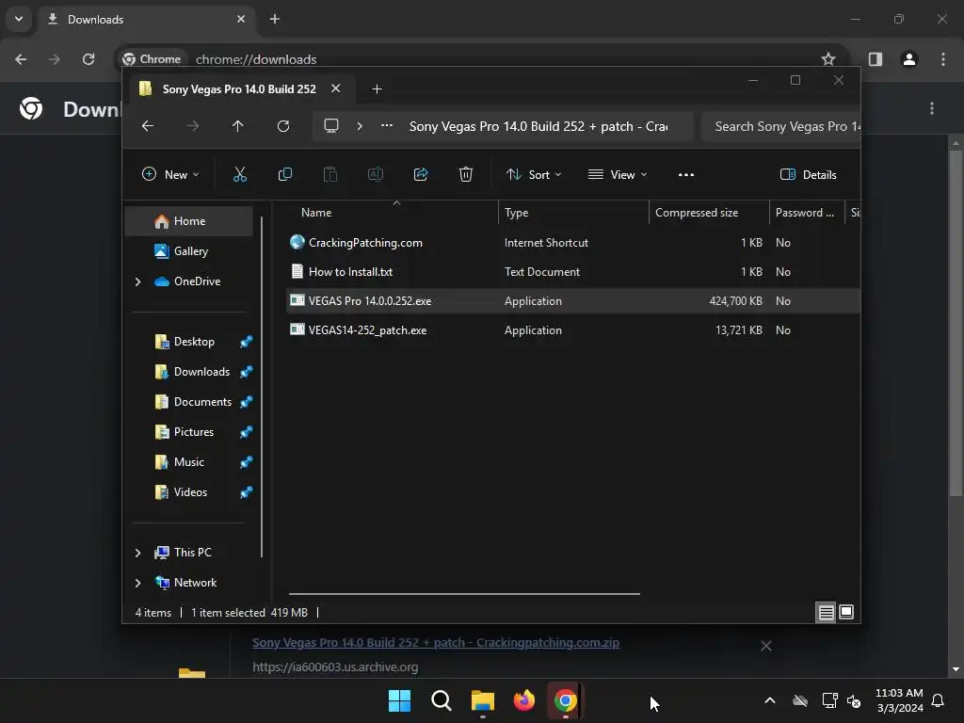Open the pinned Music folder

(188, 462)
